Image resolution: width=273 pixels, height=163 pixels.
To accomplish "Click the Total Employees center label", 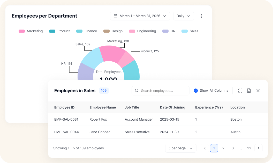I will tap(109, 72).
